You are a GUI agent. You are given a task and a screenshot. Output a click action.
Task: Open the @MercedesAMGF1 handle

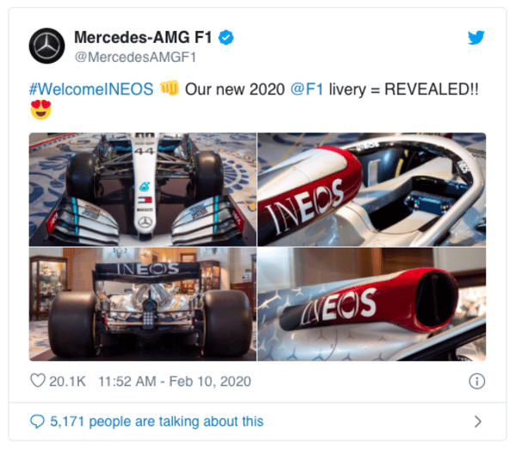[135, 58]
